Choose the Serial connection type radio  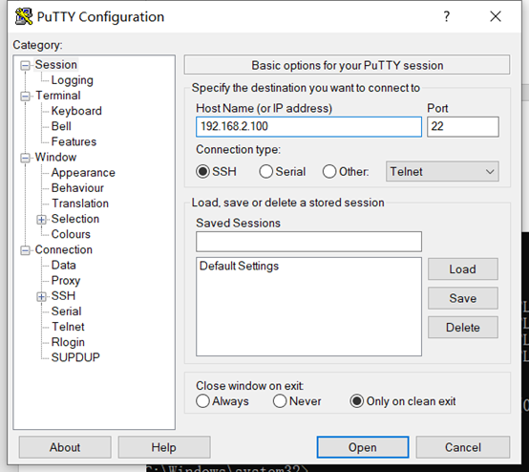pos(265,172)
